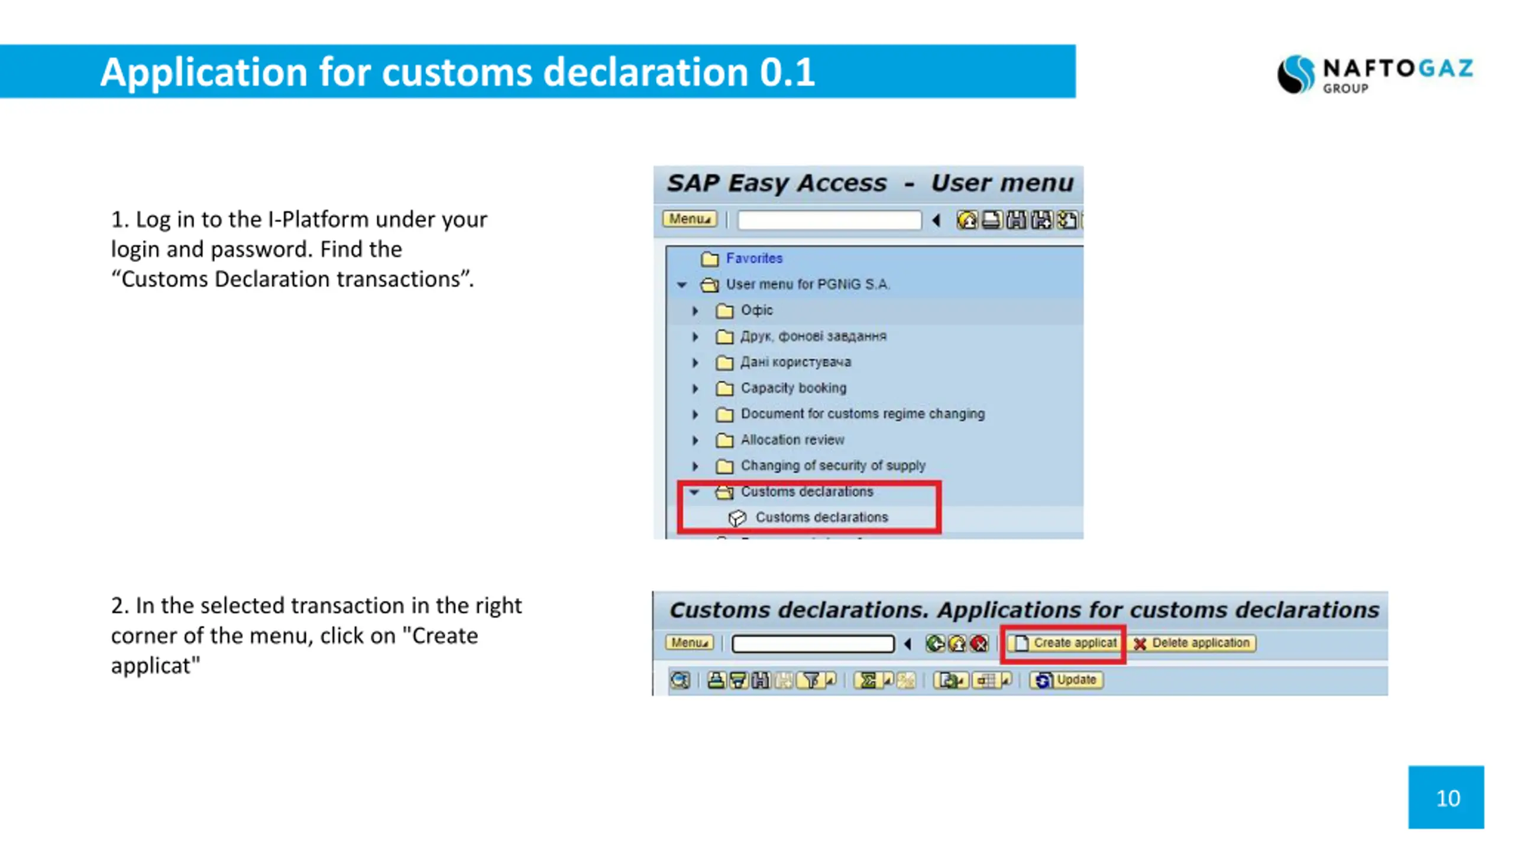Click the Favorites folder icon
The width and height of the screenshot is (1514, 851).
[x=710, y=259]
